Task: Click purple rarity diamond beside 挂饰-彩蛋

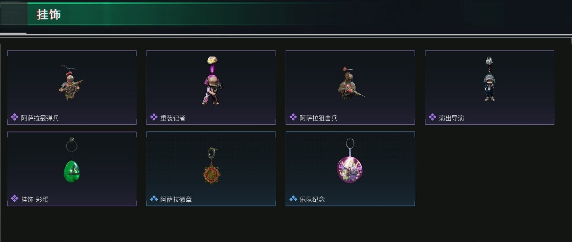Action: click(15, 199)
